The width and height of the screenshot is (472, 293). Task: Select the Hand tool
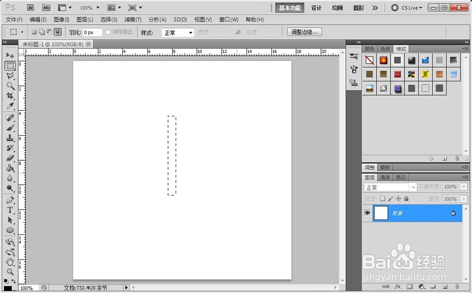[x=10, y=262]
